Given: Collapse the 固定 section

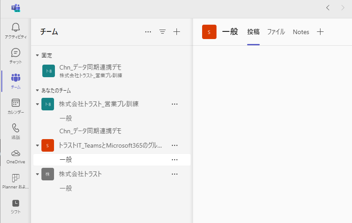Looking at the screenshot, I should pos(37,55).
